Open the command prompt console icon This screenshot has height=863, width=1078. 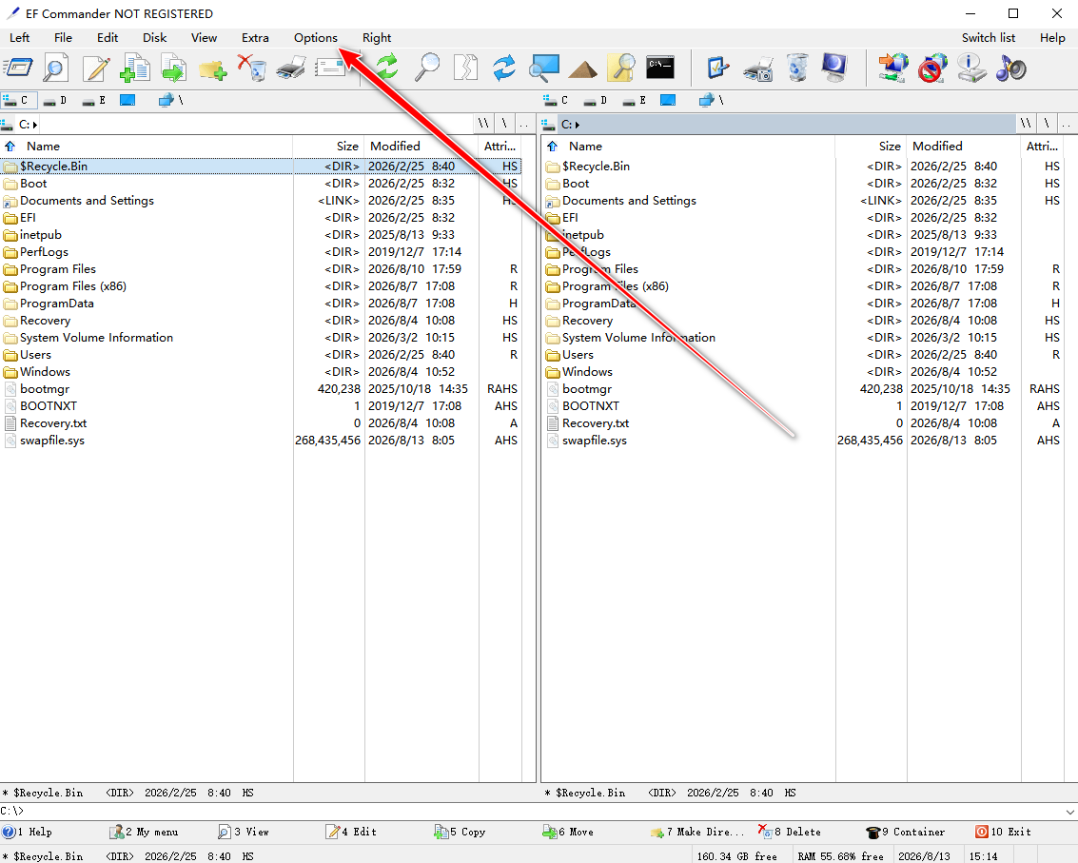(x=660, y=67)
